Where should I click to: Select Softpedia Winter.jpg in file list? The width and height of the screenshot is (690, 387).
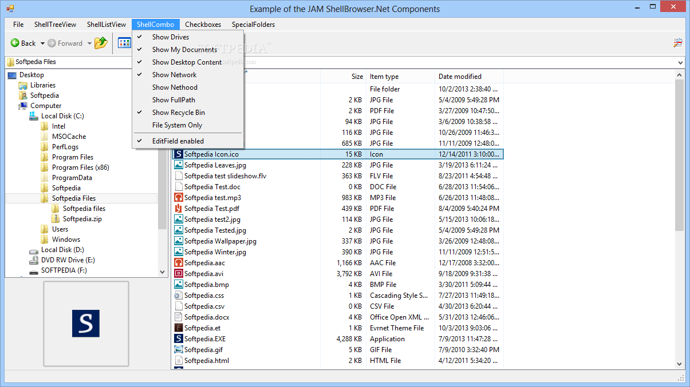coord(215,252)
